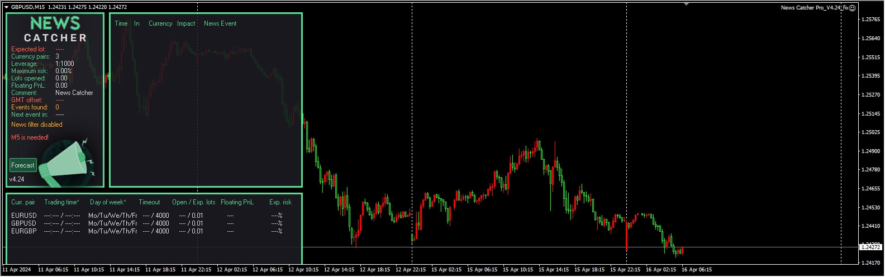
Task: Click the current price label 1.24272
Action: point(870,247)
